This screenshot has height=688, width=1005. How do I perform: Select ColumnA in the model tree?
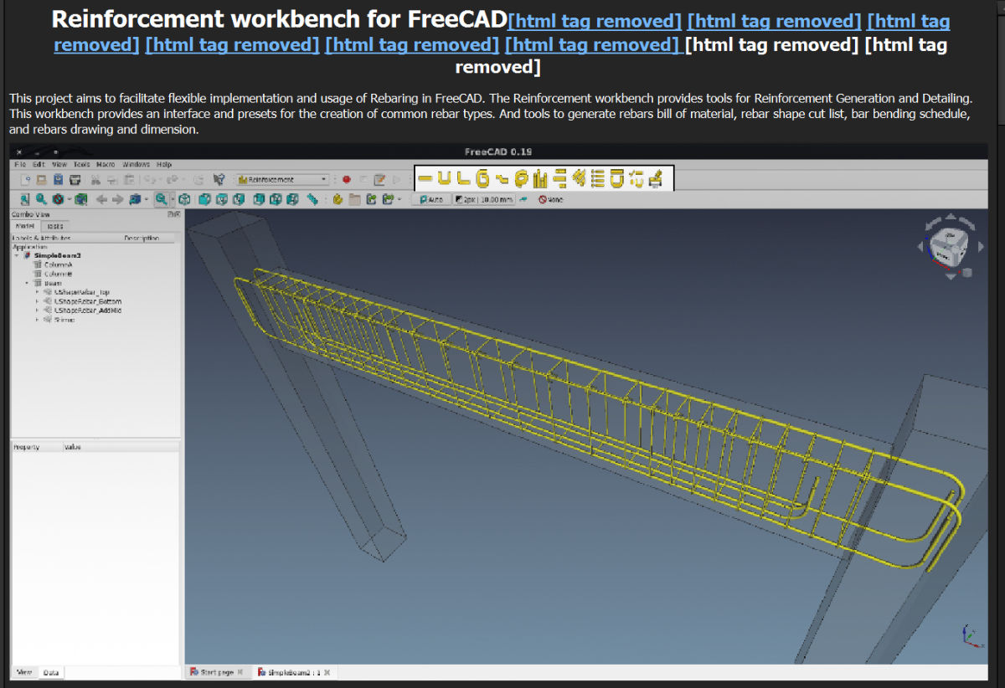point(58,264)
